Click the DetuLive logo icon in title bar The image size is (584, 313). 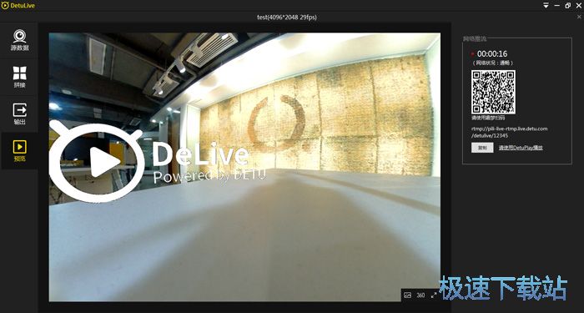coord(5,6)
